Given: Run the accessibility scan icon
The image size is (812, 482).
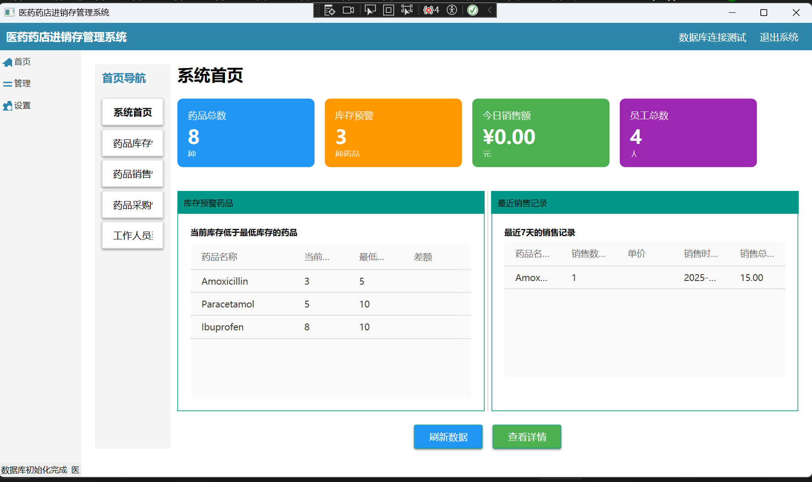Looking at the screenshot, I should (452, 10).
